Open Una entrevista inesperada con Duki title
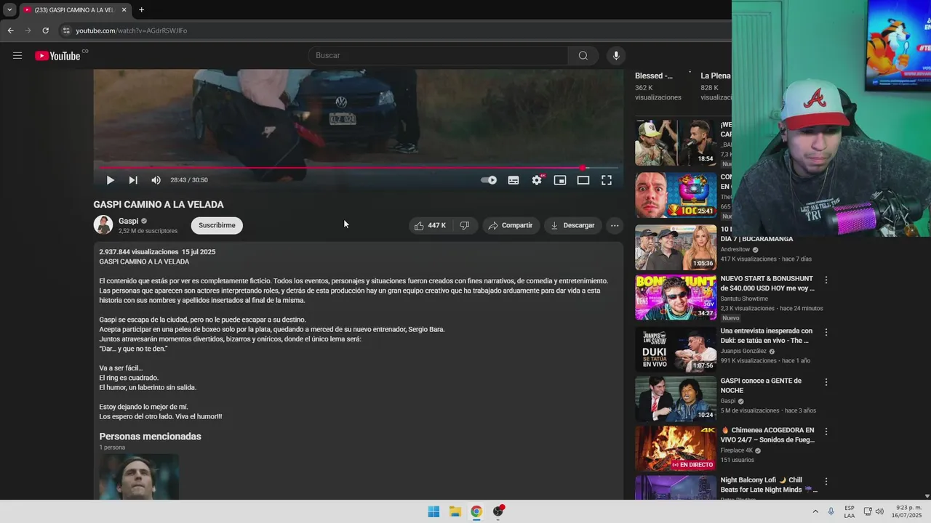This screenshot has width=931, height=523. click(767, 336)
